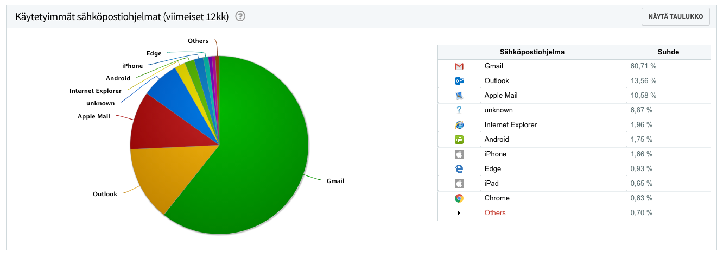Click the Outlook label beside the pie
Screen dimensions: 723x257
click(x=105, y=194)
